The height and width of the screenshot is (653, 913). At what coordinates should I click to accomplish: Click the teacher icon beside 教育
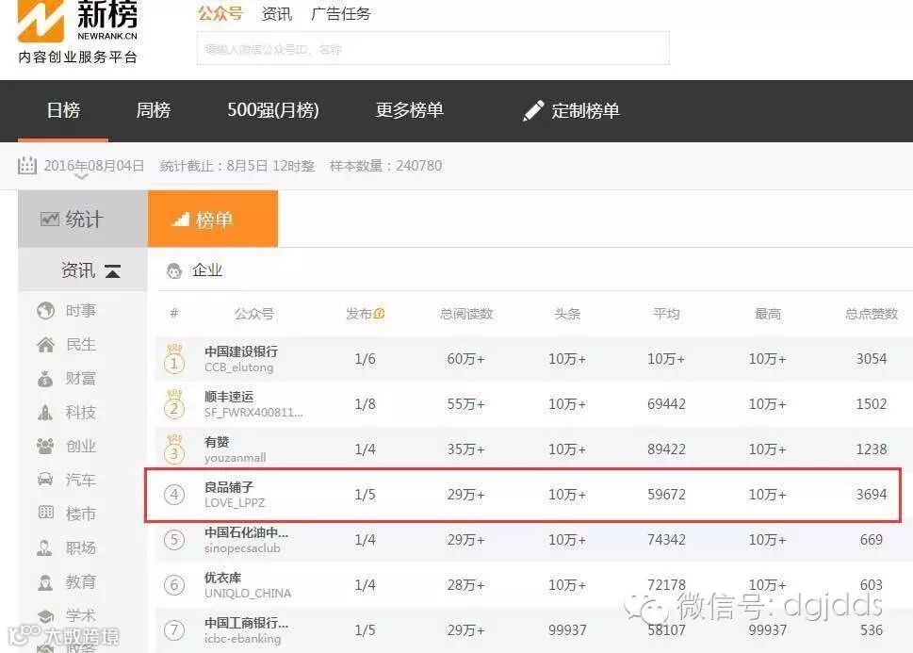tap(45, 582)
